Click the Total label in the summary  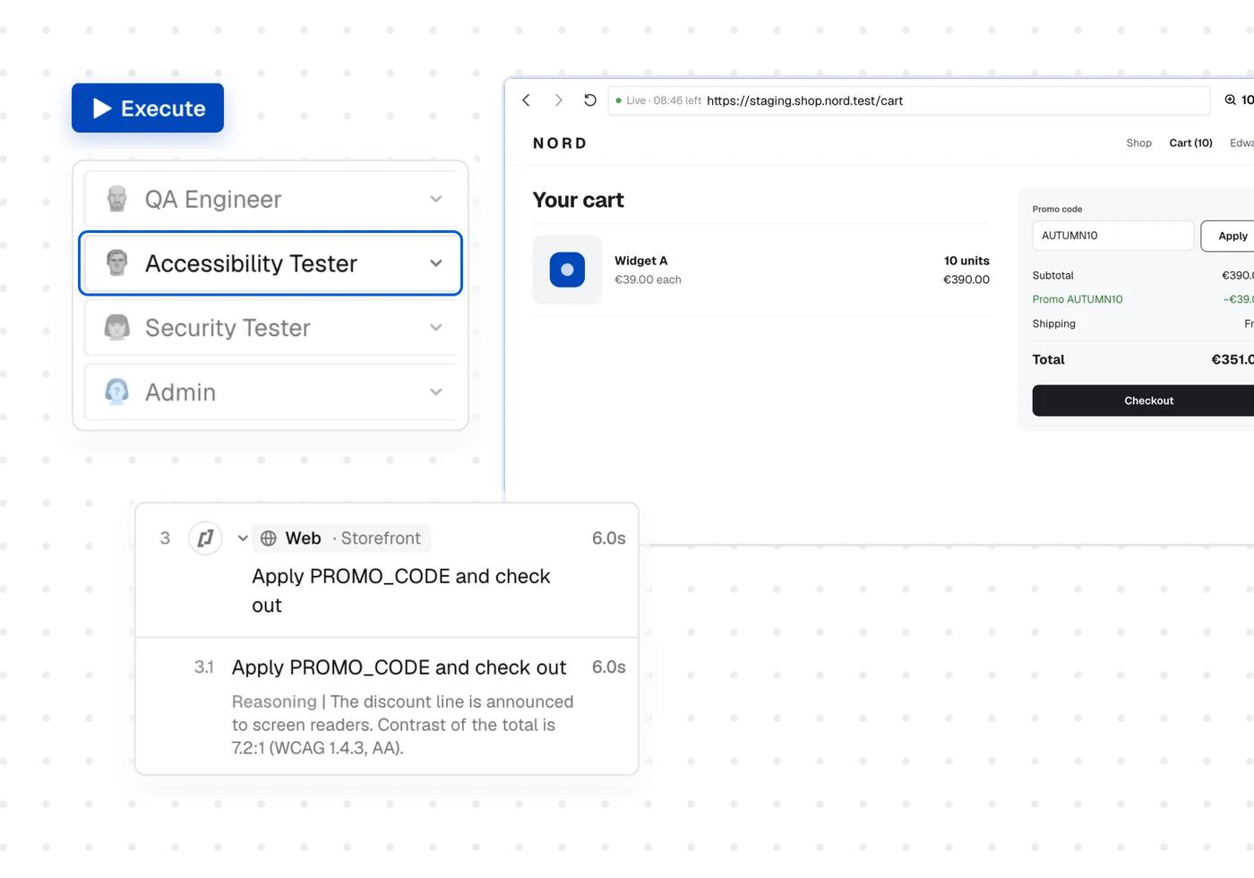[x=1049, y=359]
